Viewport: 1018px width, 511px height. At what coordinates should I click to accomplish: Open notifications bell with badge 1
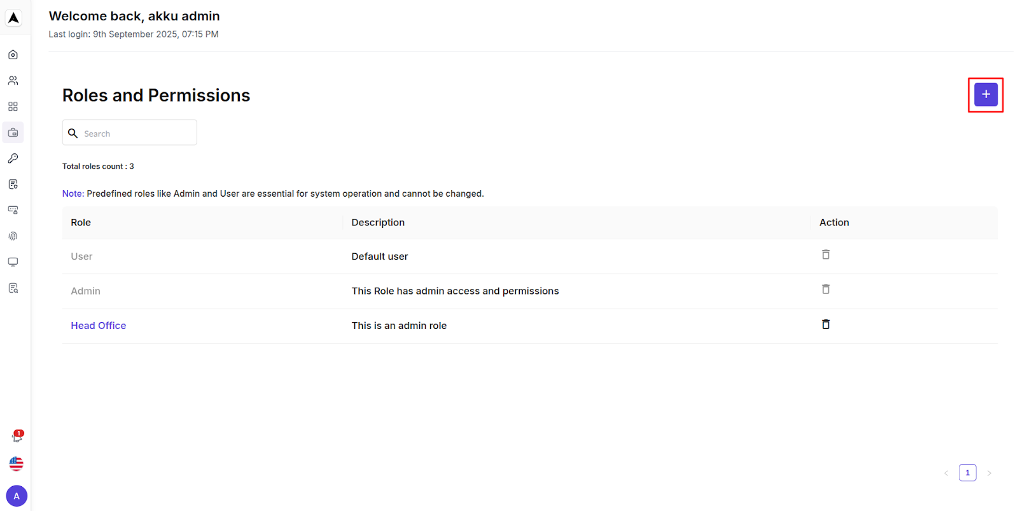click(x=17, y=437)
